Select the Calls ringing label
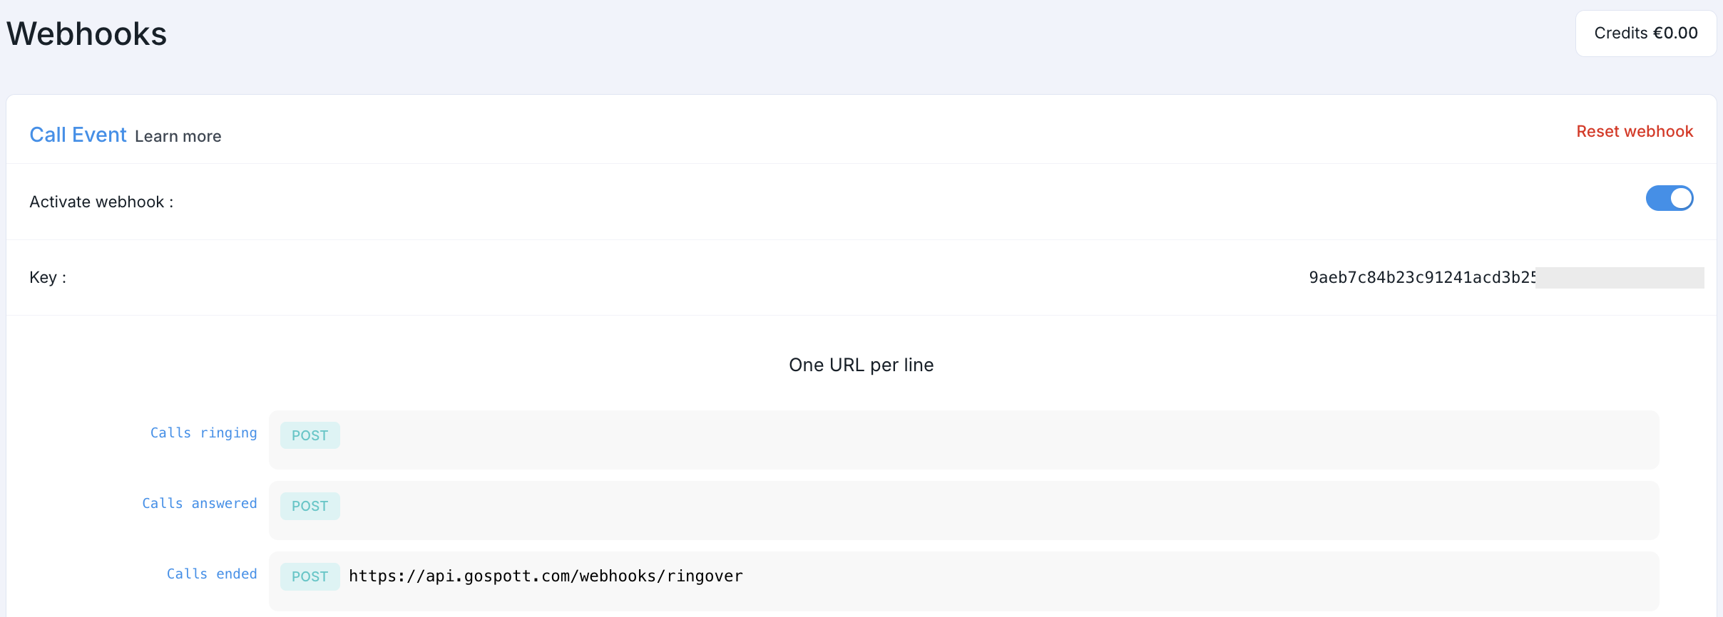 click(x=203, y=433)
